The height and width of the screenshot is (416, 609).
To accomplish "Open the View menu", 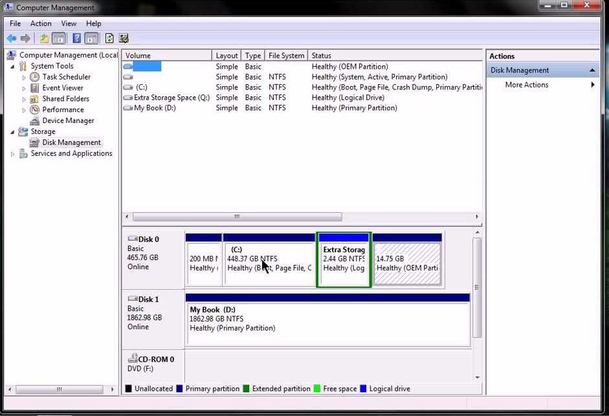I will click(69, 24).
